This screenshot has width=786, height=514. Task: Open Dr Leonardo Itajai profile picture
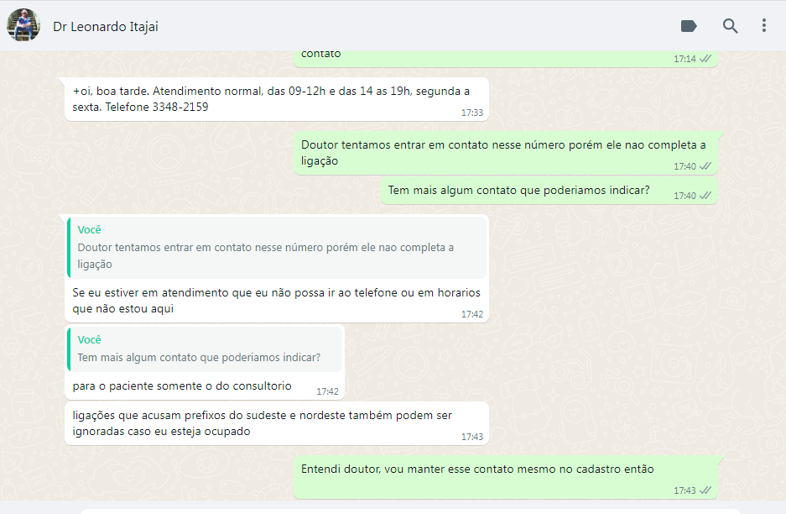point(23,25)
